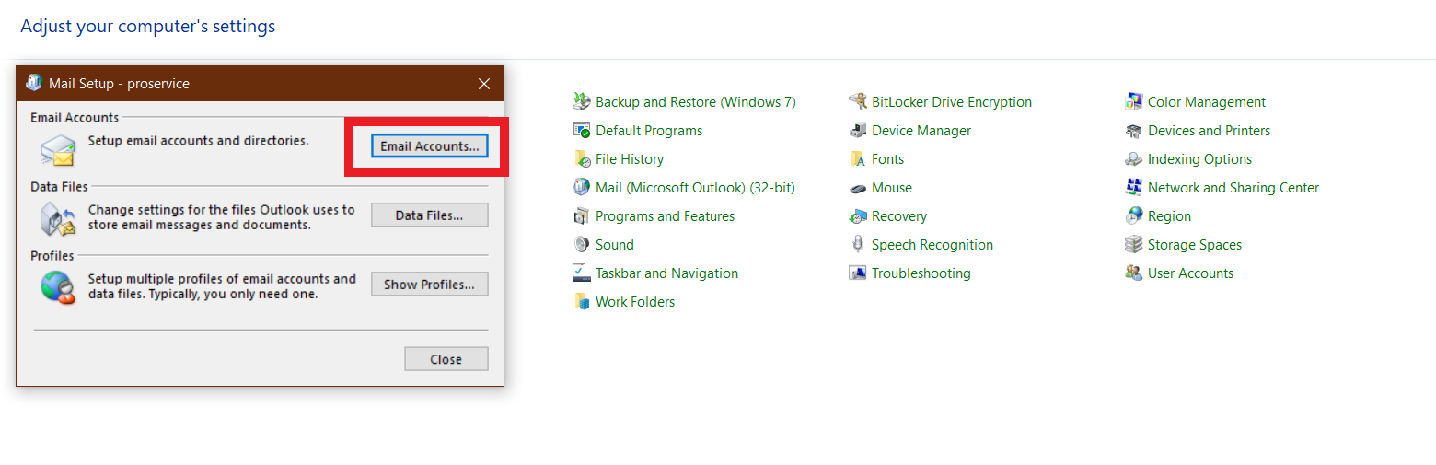Open the Troubleshooting link
Viewport: 1436px width, 465px height.
(921, 273)
